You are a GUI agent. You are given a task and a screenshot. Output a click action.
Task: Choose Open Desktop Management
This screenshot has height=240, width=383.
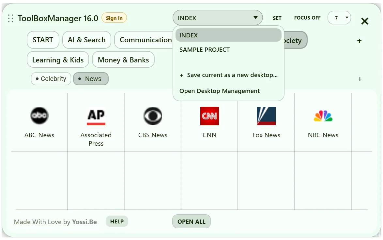point(228,91)
